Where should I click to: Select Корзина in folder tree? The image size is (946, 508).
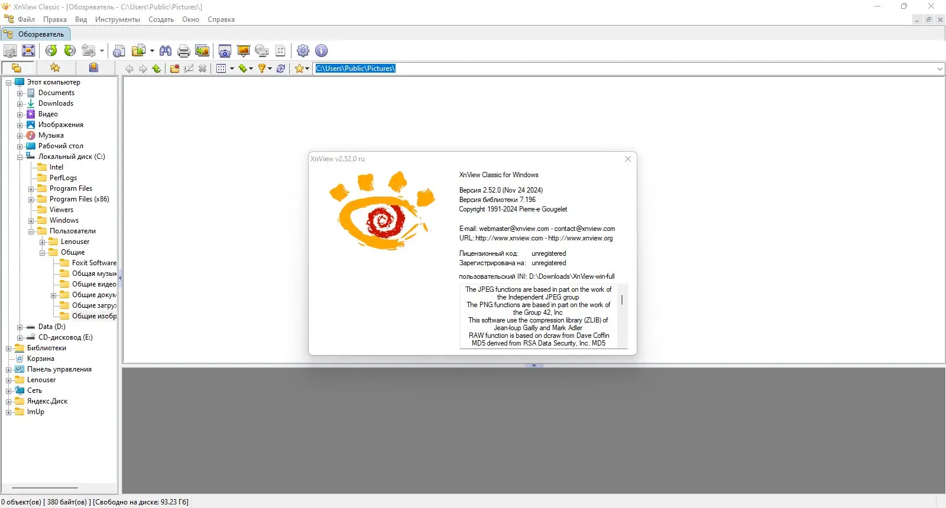click(41, 359)
